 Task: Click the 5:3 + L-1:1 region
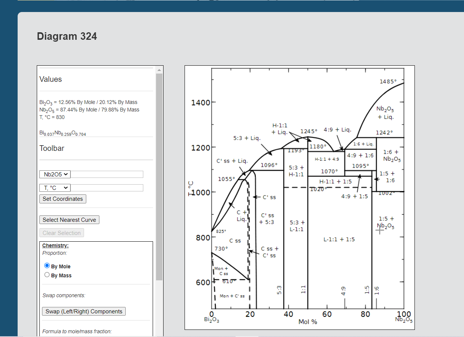coord(297,226)
